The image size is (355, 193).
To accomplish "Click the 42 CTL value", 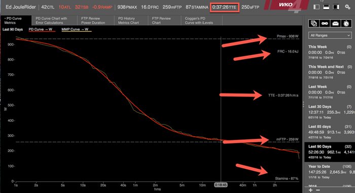I will pos(48,7).
